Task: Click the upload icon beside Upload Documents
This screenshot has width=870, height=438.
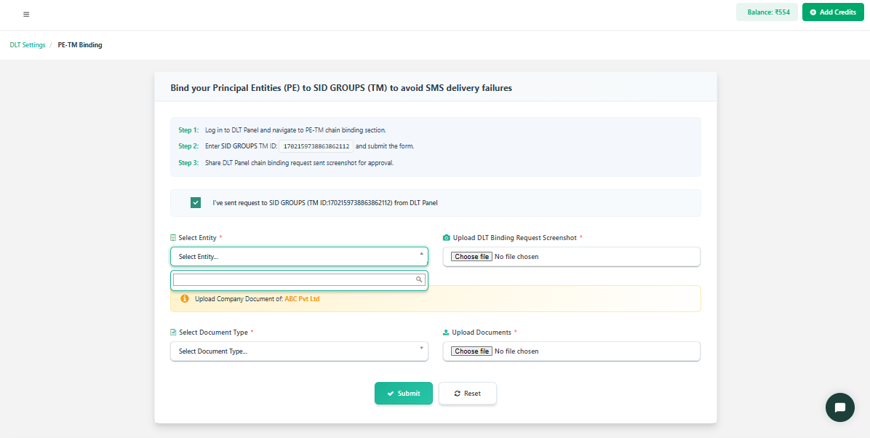Action: coord(447,333)
